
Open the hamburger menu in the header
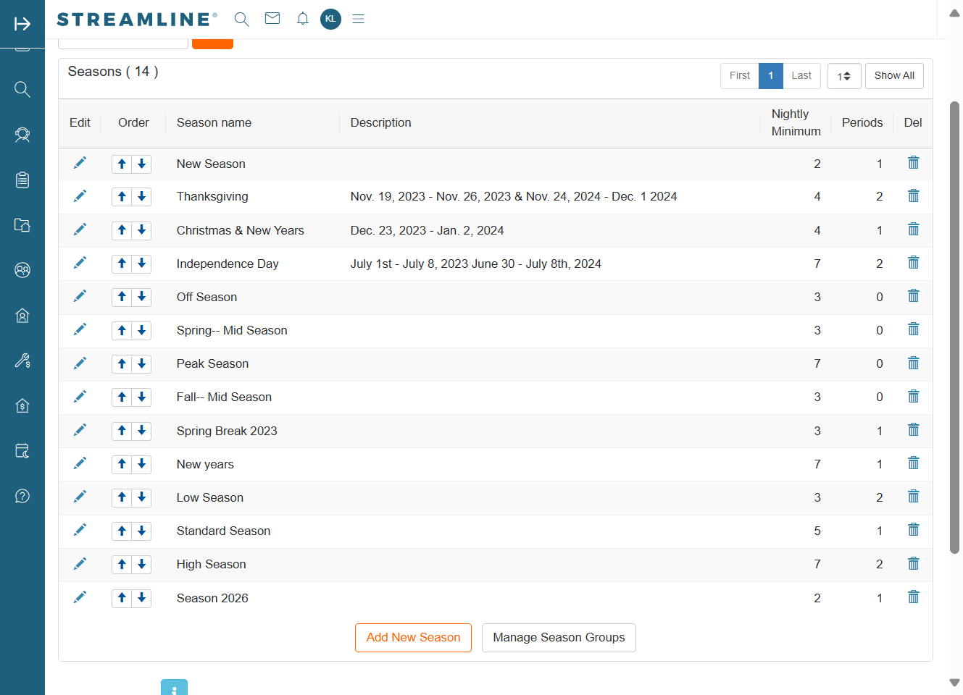(358, 19)
